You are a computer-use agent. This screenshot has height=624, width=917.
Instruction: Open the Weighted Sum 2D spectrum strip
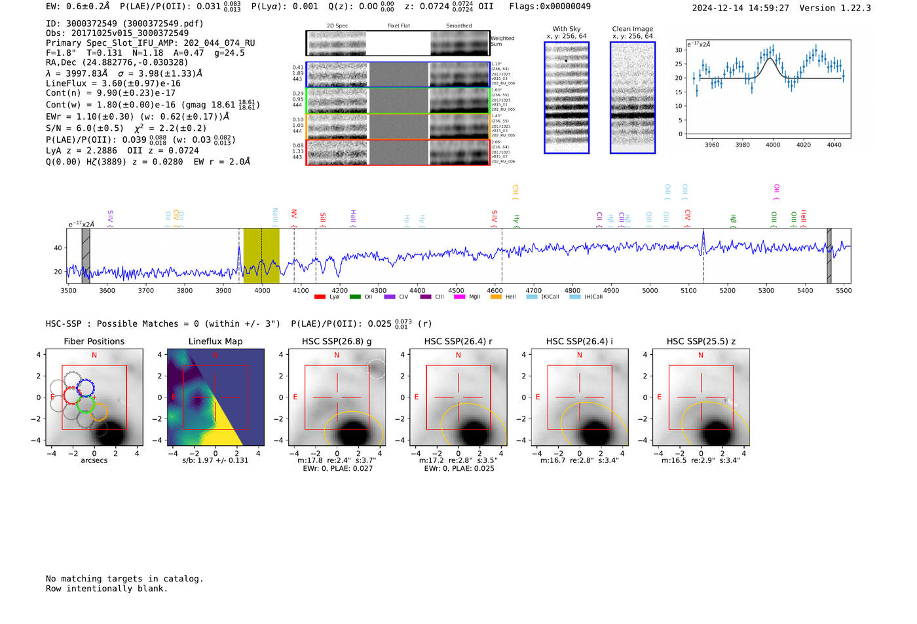pyautogui.click(x=398, y=43)
